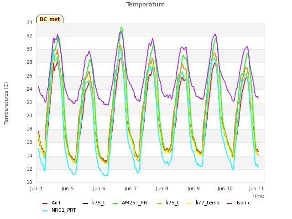Click the 14 y-axis tick label
The width and height of the screenshot is (292, 219).
[29, 156]
